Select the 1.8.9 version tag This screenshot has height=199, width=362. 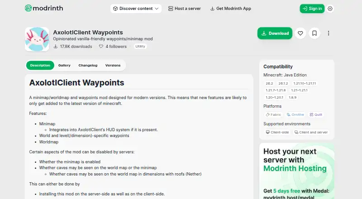tap(292, 97)
